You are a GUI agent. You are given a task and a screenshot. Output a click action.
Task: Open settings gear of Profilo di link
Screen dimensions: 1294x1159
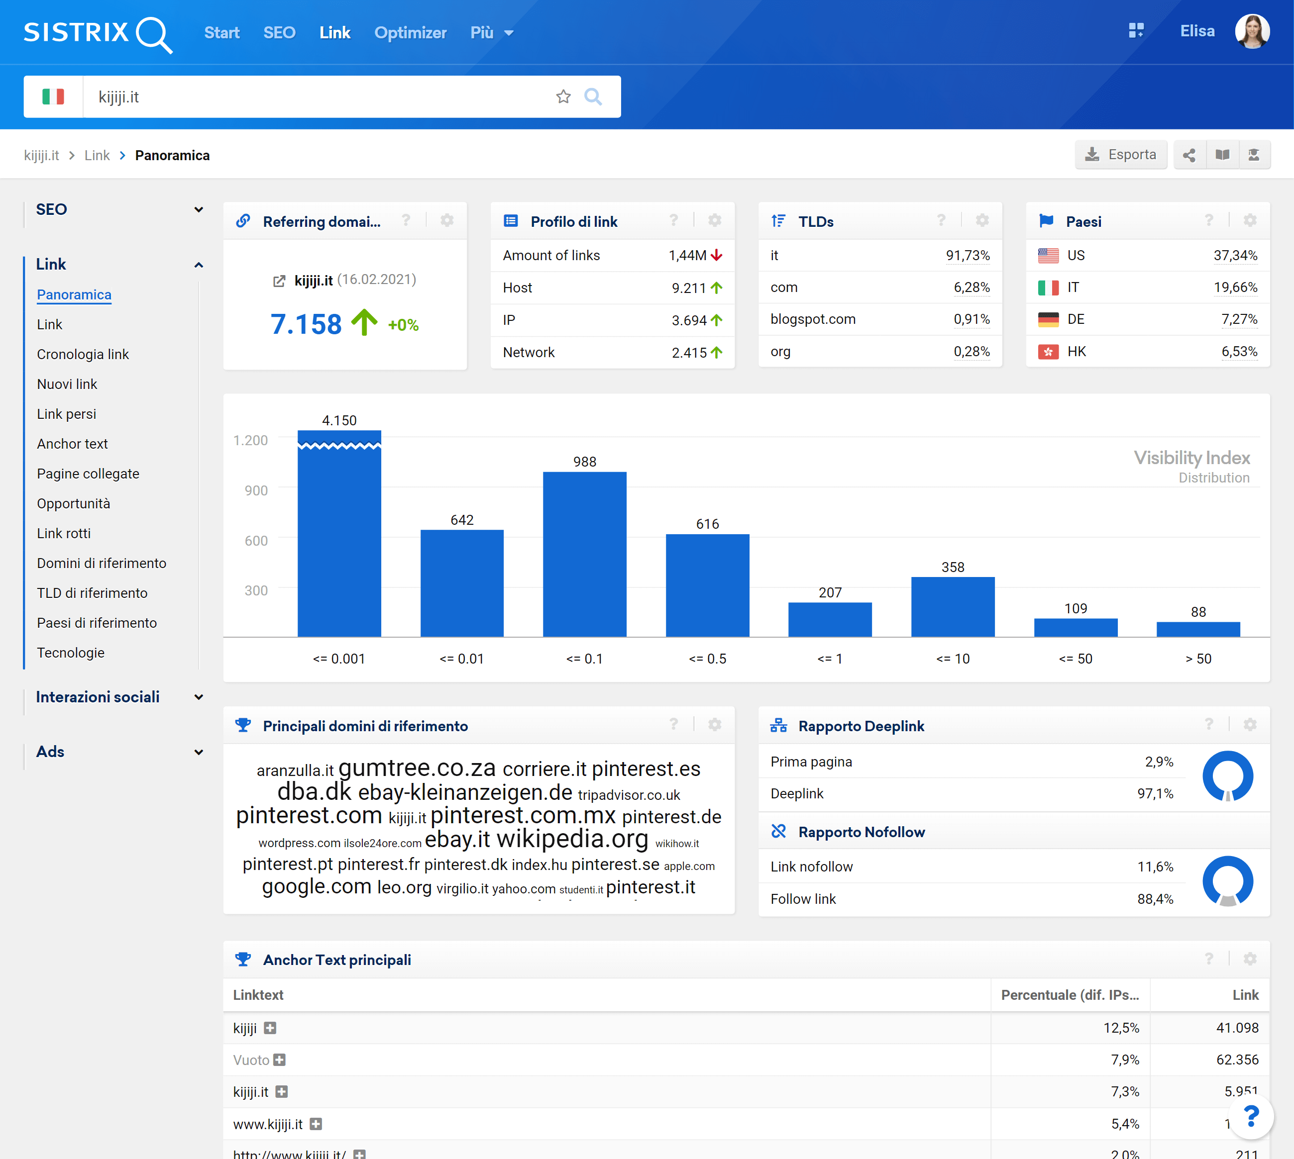715,220
